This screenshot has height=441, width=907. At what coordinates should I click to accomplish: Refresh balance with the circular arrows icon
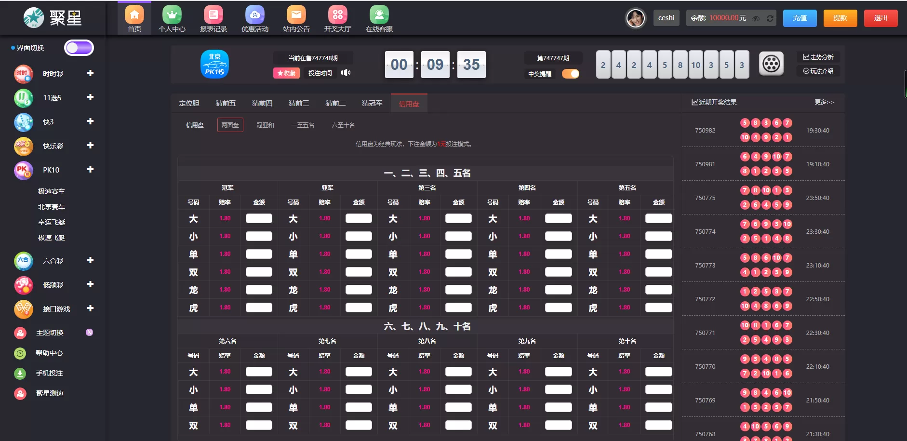[770, 18]
